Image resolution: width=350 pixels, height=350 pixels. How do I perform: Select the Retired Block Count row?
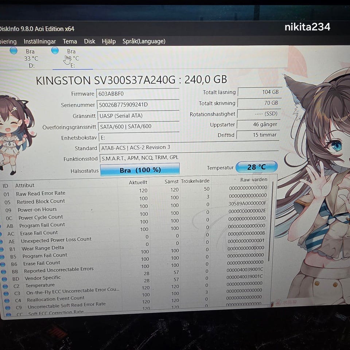(x=135, y=199)
